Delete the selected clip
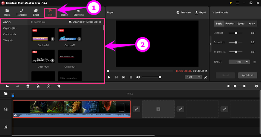 click(x=28, y=86)
